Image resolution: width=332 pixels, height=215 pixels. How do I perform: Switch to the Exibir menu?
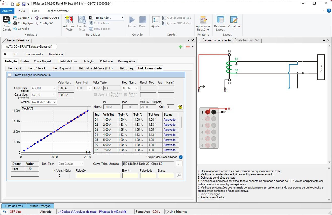tap(35, 11)
